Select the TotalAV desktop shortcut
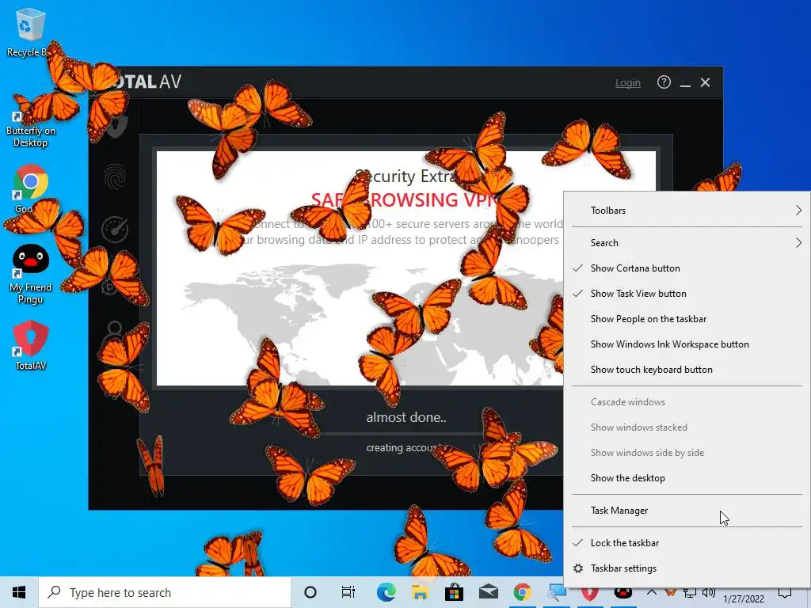The image size is (811, 608). (x=31, y=345)
